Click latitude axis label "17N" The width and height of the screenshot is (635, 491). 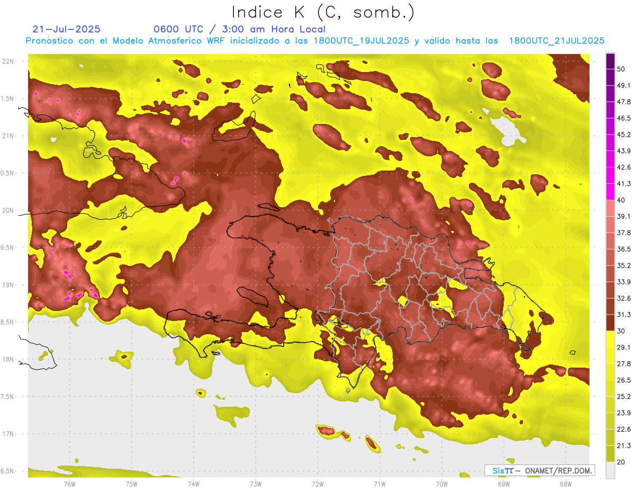(x=8, y=434)
